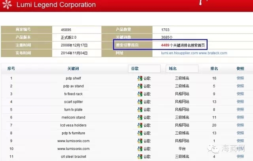Click the rank value 20 for lcd vesa holders

tap(214, 125)
